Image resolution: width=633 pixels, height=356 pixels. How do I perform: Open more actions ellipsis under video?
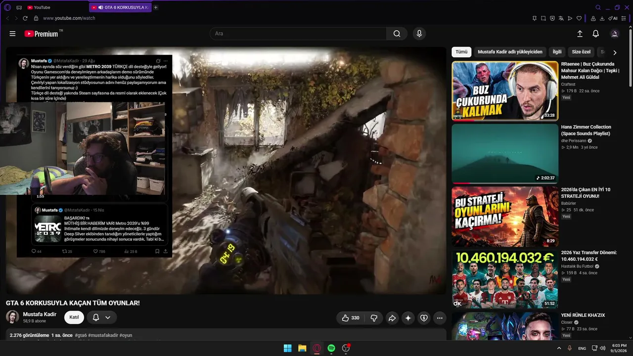(x=440, y=318)
